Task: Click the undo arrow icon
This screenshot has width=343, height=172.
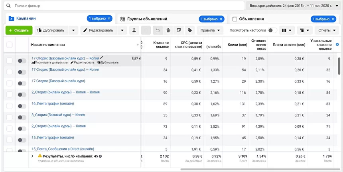Action: click(x=157, y=30)
